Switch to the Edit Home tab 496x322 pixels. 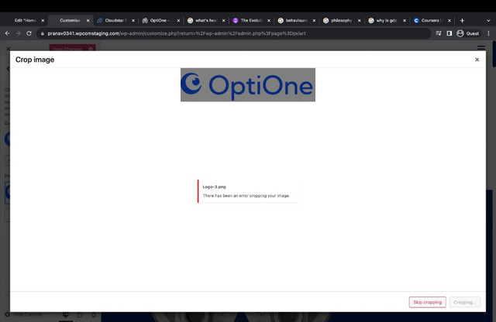pos(25,21)
